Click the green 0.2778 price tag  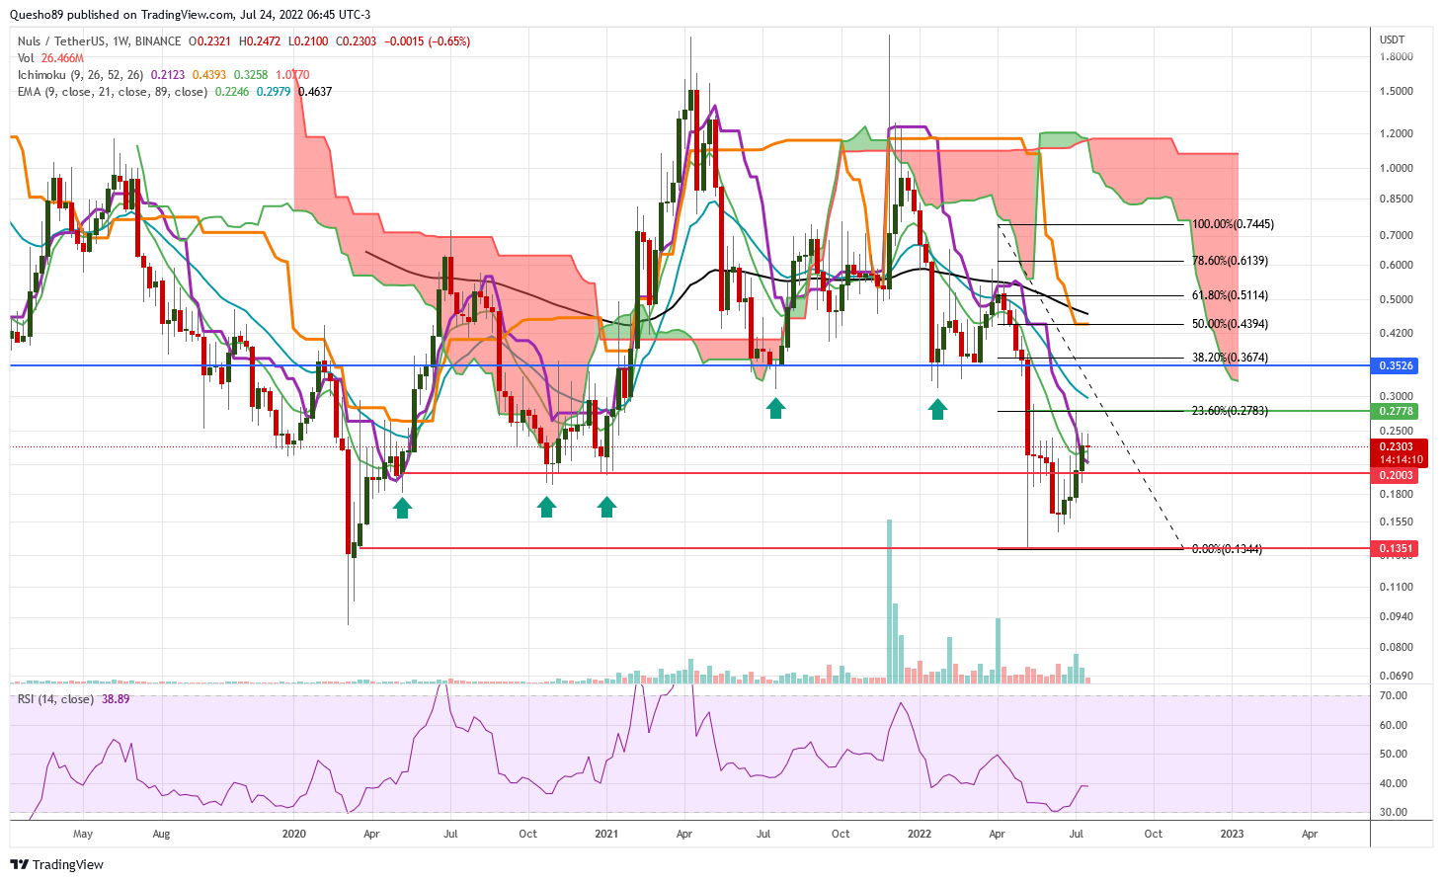click(1396, 410)
